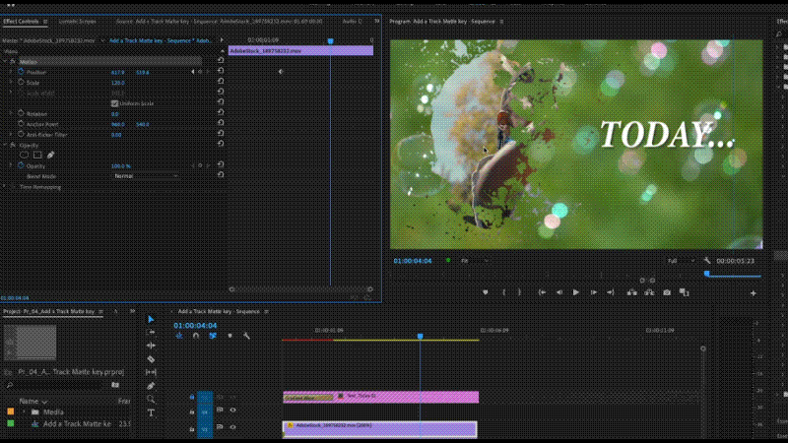Click Add Marker in Program Monitor
This screenshot has height=443, width=788.
[x=485, y=292]
